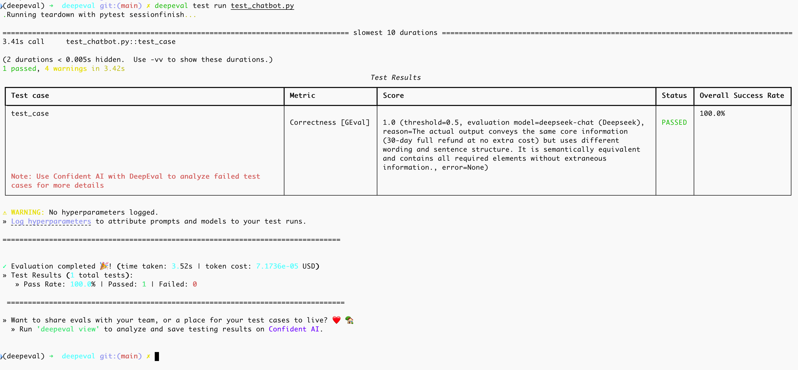798x370 pixels.
Task: Click the italic 'Test Results' table title
Action: [x=396, y=77]
